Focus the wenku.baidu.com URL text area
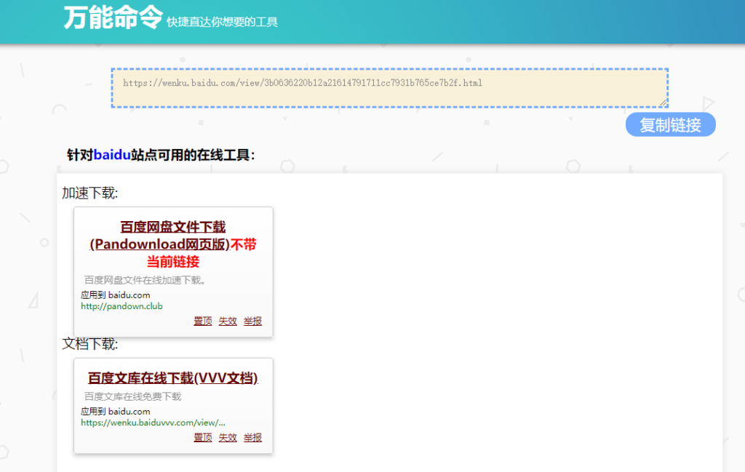The height and width of the screenshot is (472, 745). [390, 88]
